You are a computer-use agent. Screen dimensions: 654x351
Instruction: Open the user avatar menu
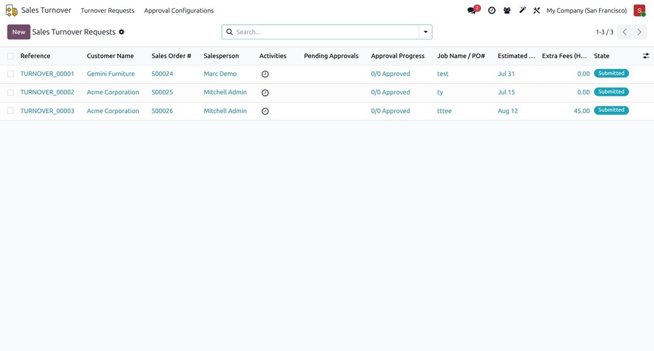(x=639, y=10)
